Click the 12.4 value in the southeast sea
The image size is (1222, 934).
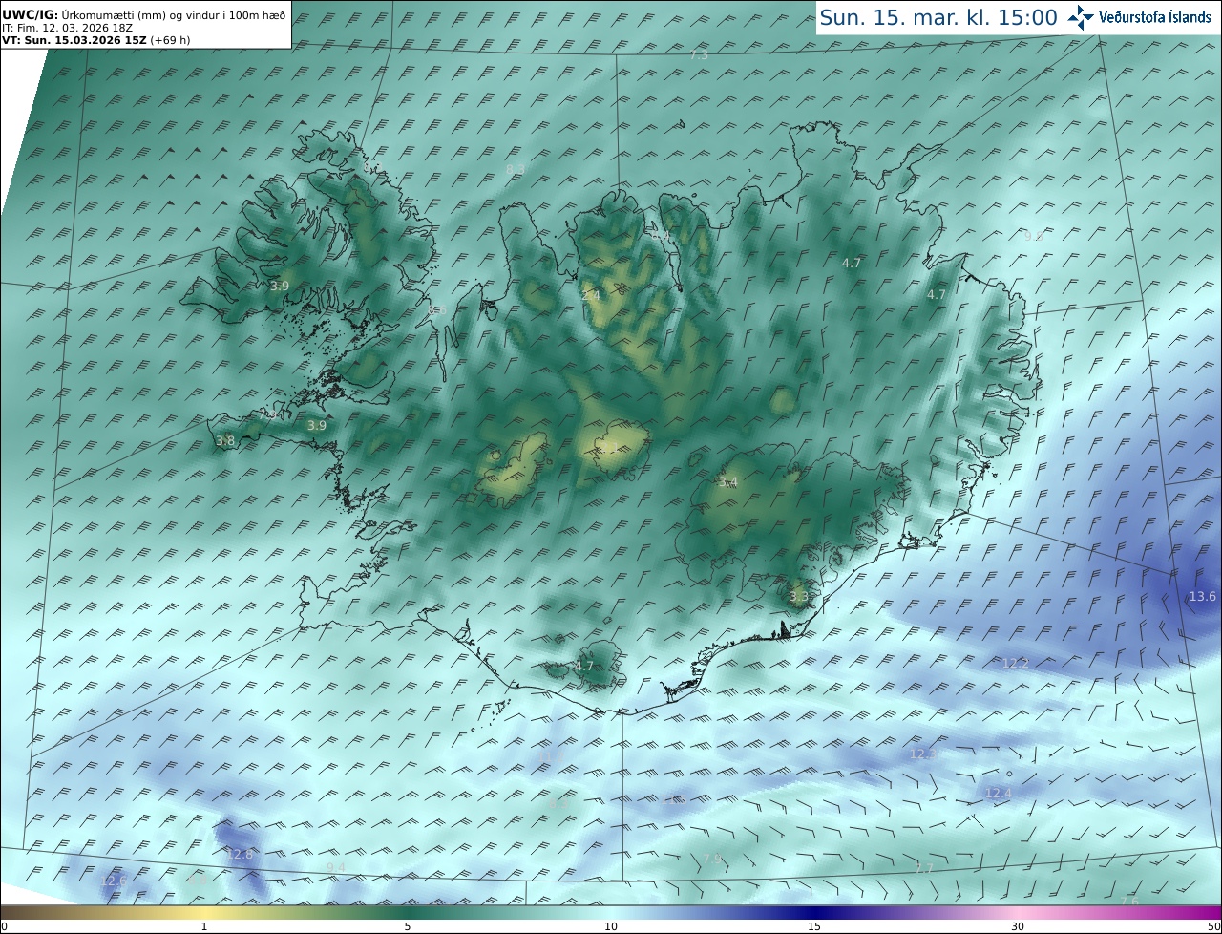998,793
